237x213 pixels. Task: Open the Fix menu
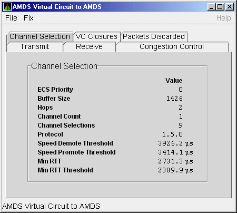pyautogui.click(x=28, y=18)
